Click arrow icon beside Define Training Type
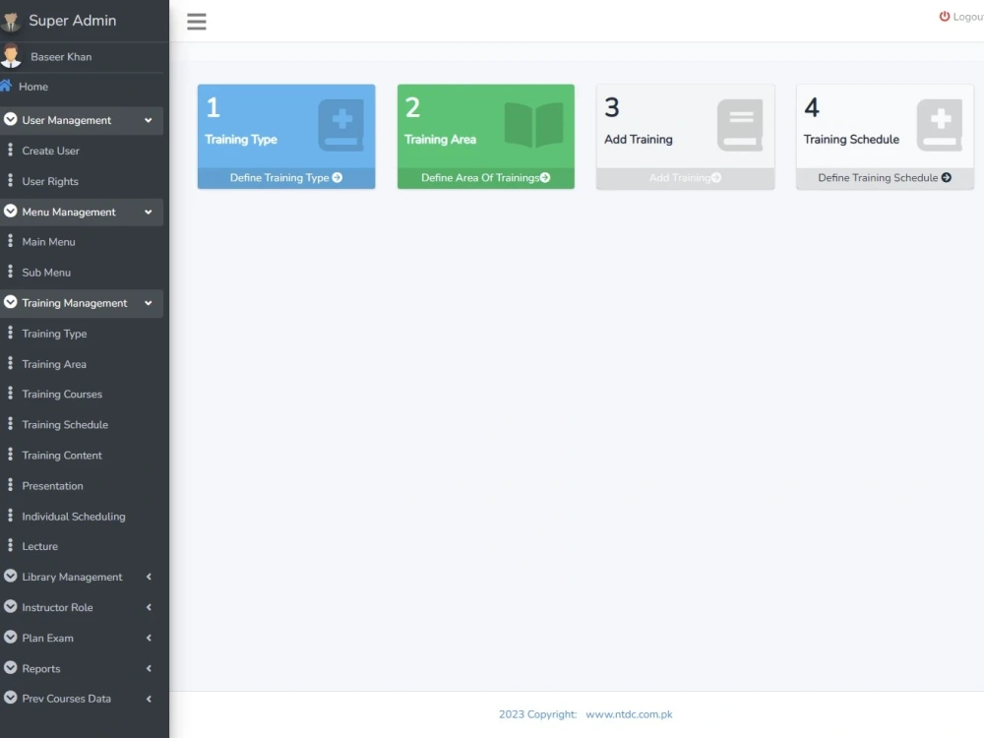Viewport: 984px width, 738px height. coord(337,177)
